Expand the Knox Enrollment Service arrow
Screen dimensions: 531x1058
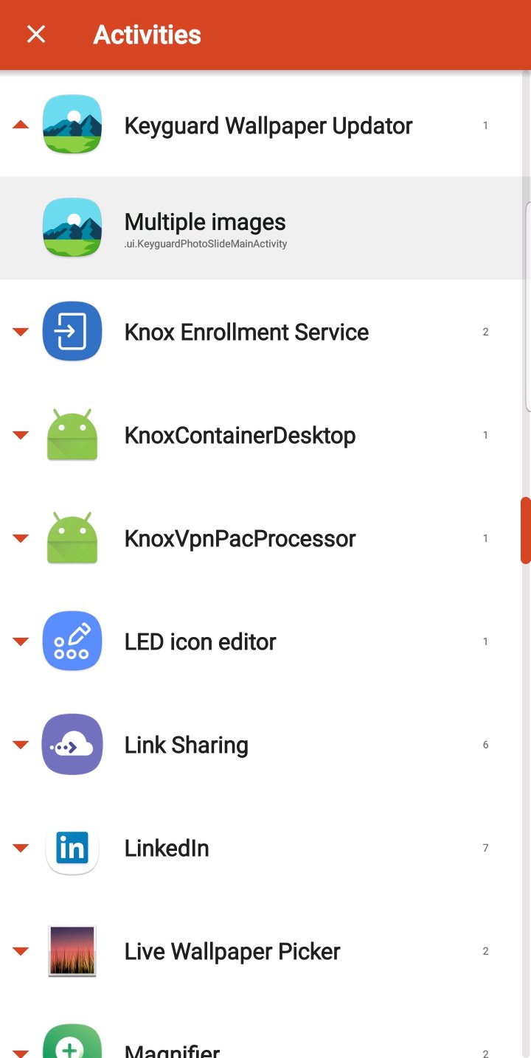click(x=21, y=332)
